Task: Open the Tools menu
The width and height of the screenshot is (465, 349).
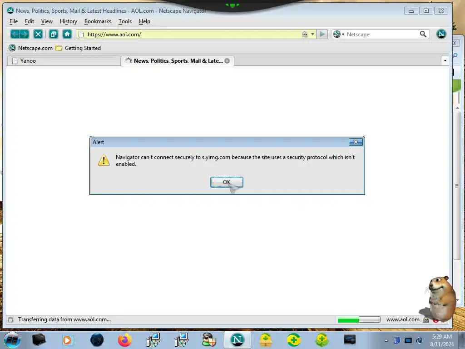Action: pyautogui.click(x=125, y=21)
